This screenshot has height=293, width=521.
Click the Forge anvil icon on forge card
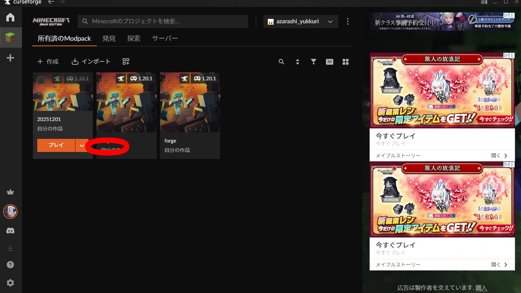[185, 79]
